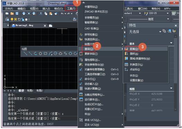Toggle layer on/off lightbulb icon
This screenshot has height=129, width=182.
pos(12,19)
